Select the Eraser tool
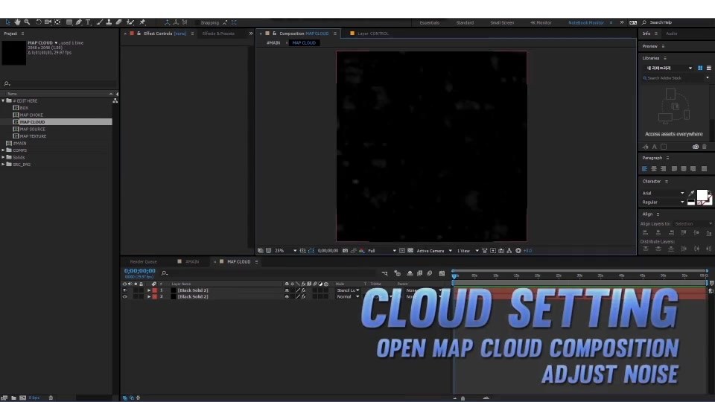Image resolution: width=715 pixels, height=402 pixels. [x=118, y=22]
